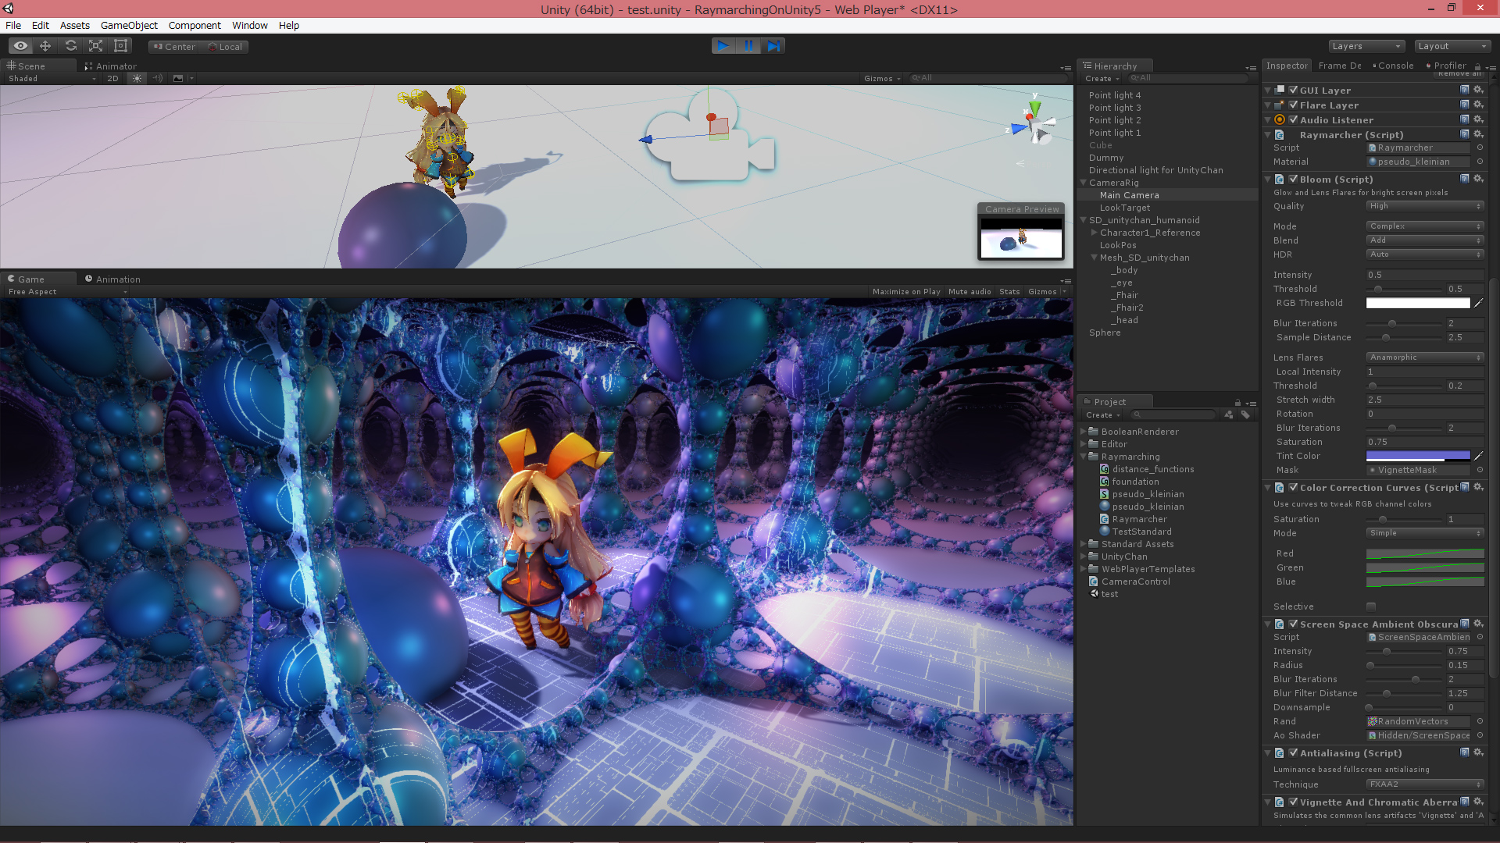The image size is (1500, 843).
Task: Switch to the Console tab
Action: click(x=1395, y=66)
